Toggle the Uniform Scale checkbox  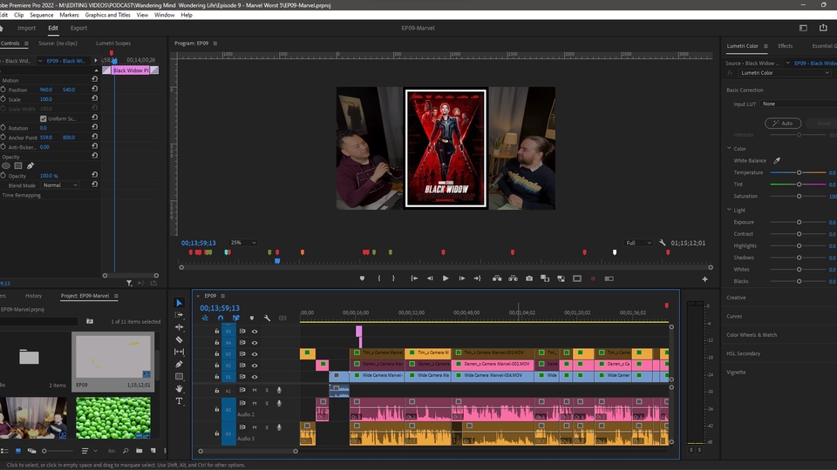(x=44, y=118)
